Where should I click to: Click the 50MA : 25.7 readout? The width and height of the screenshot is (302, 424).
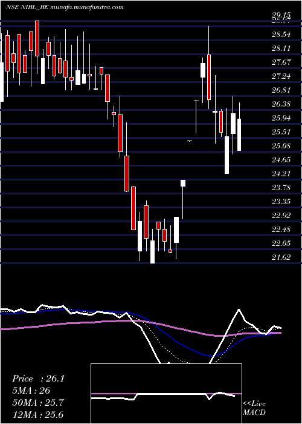click(38, 403)
